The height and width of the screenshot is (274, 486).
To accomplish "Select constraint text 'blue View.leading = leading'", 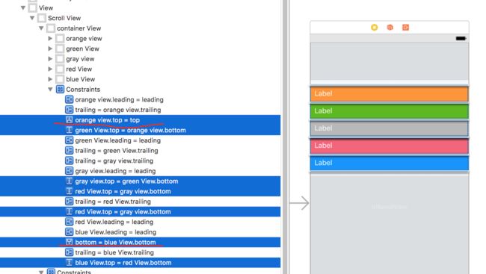I will pos(116,232).
